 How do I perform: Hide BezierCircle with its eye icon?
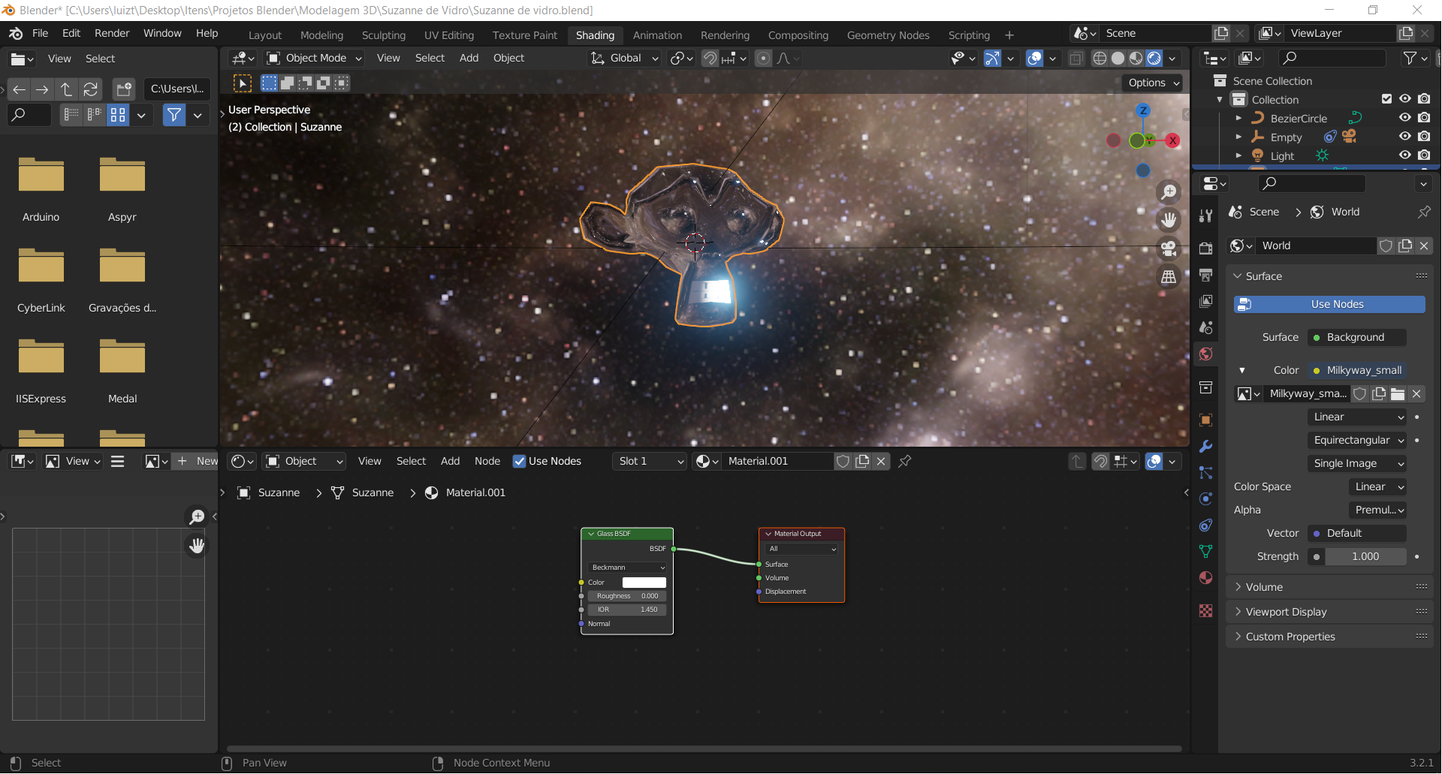1404,118
